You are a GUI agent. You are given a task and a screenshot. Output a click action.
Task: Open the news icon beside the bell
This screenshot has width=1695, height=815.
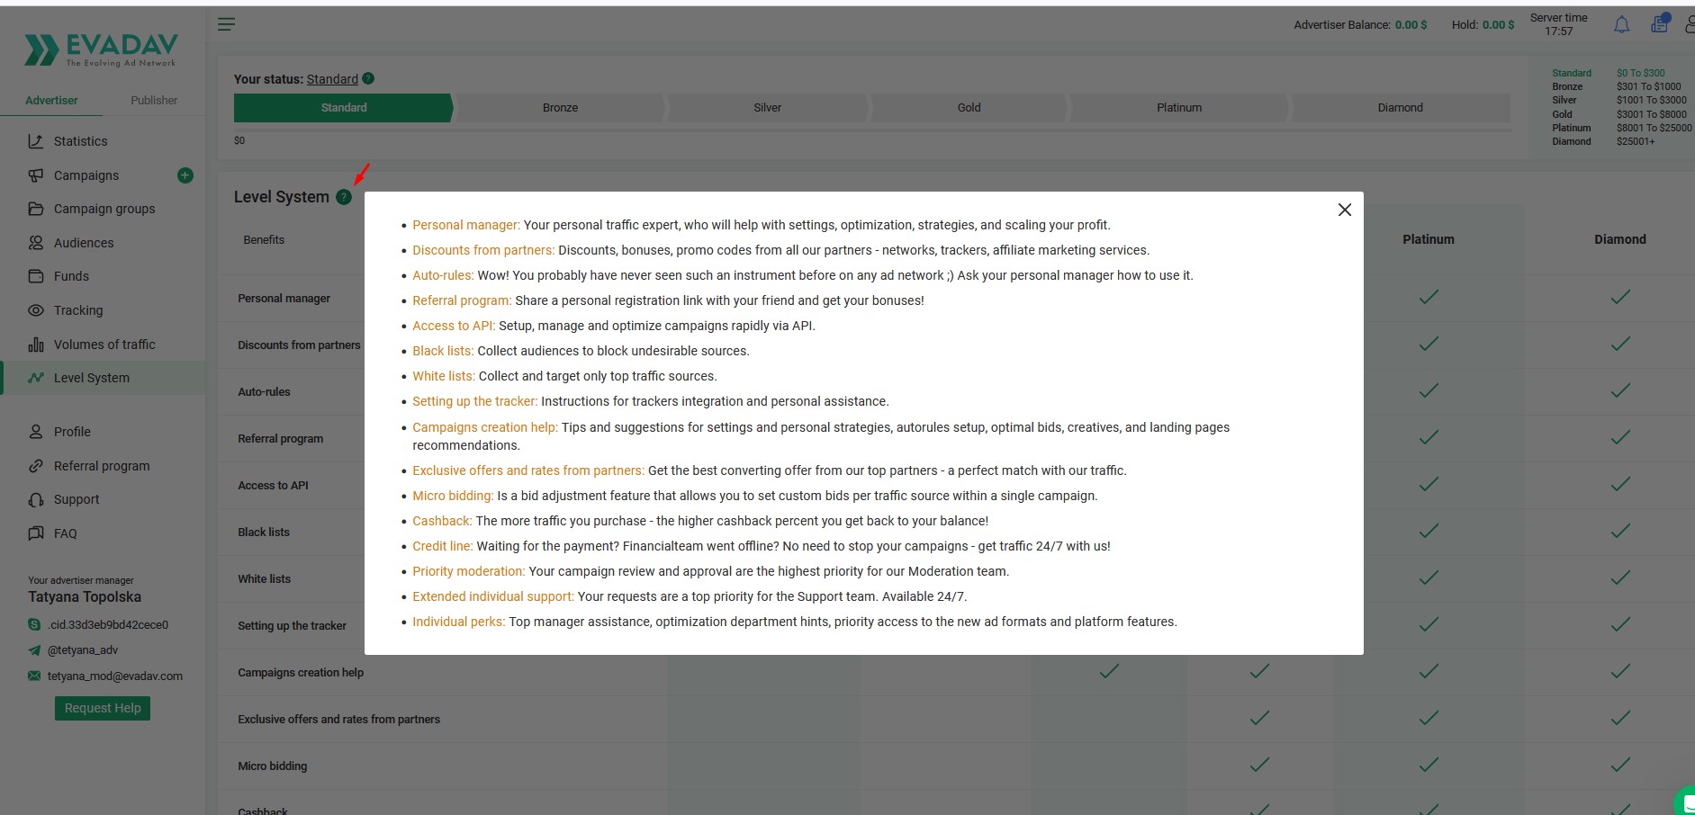(1660, 23)
